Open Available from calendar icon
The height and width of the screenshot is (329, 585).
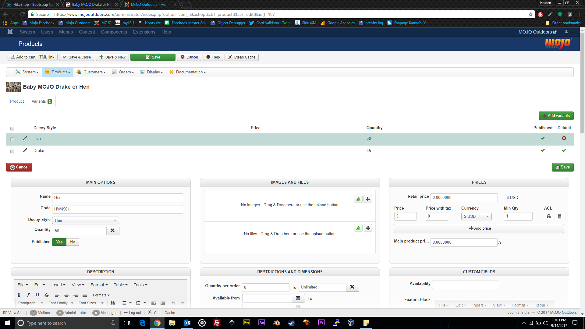(298, 298)
